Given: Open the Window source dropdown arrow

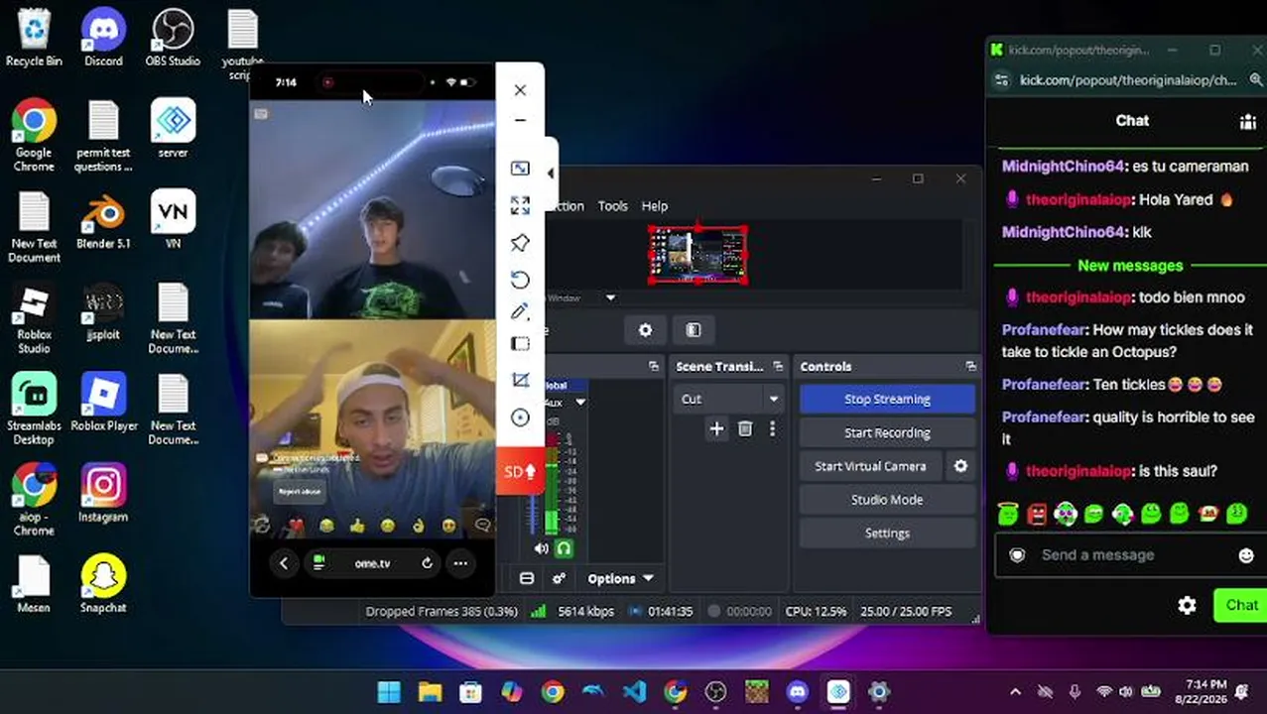Looking at the screenshot, I should [x=610, y=297].
